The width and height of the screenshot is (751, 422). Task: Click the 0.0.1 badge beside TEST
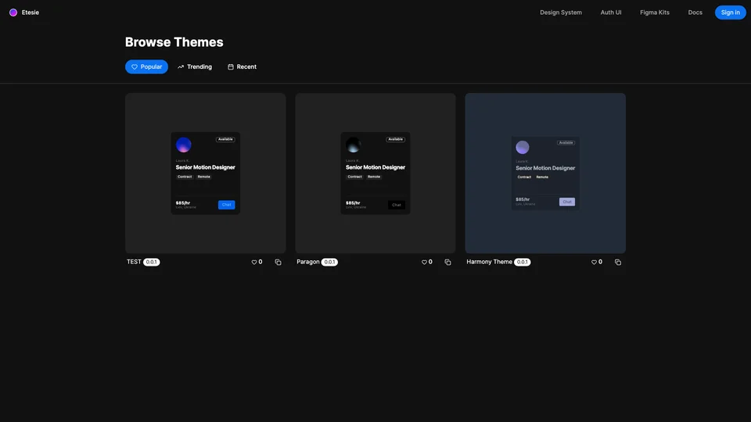tap(151, 263)
